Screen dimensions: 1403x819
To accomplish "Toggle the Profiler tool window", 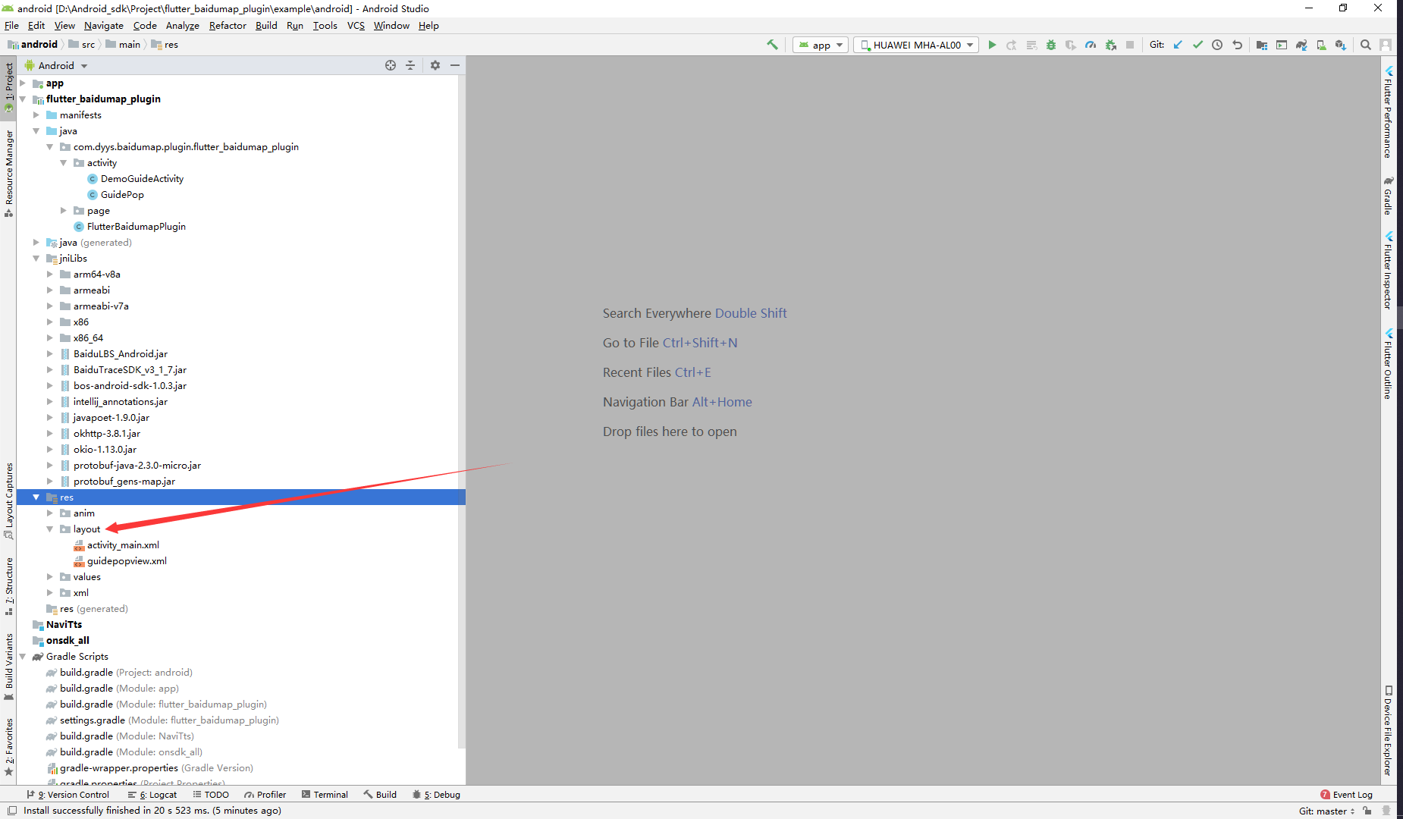I will click(265, 795).
